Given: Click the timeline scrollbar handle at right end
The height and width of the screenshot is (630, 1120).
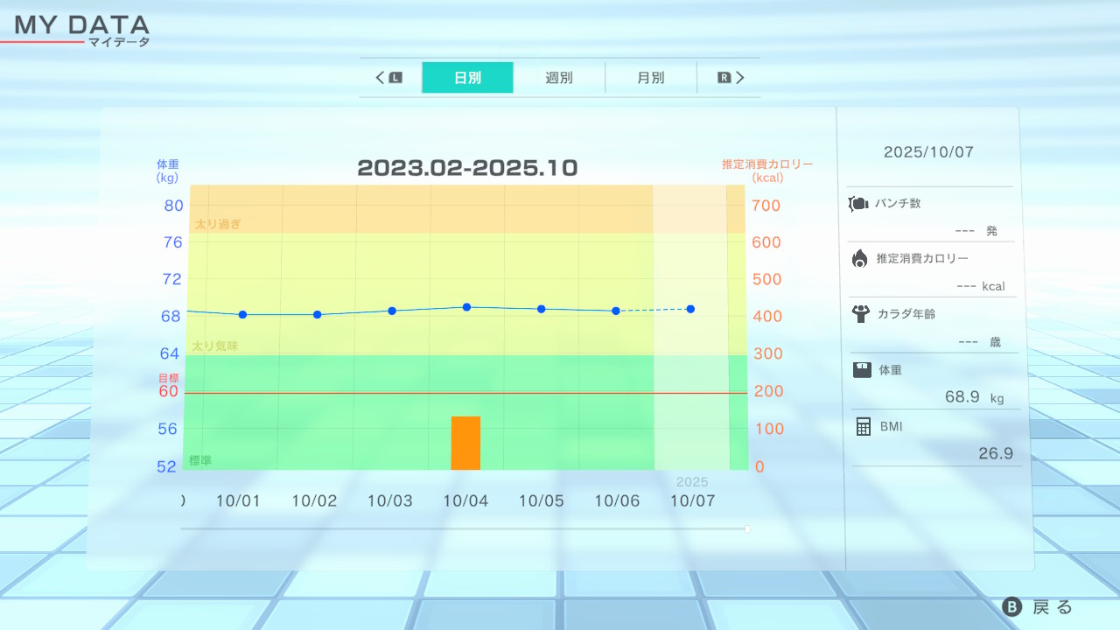Looking at the screenshot, I should 747,528.
